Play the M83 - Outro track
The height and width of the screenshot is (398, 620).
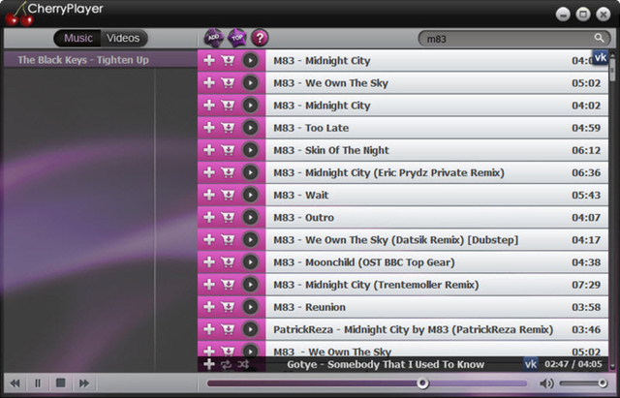(250, 217)
